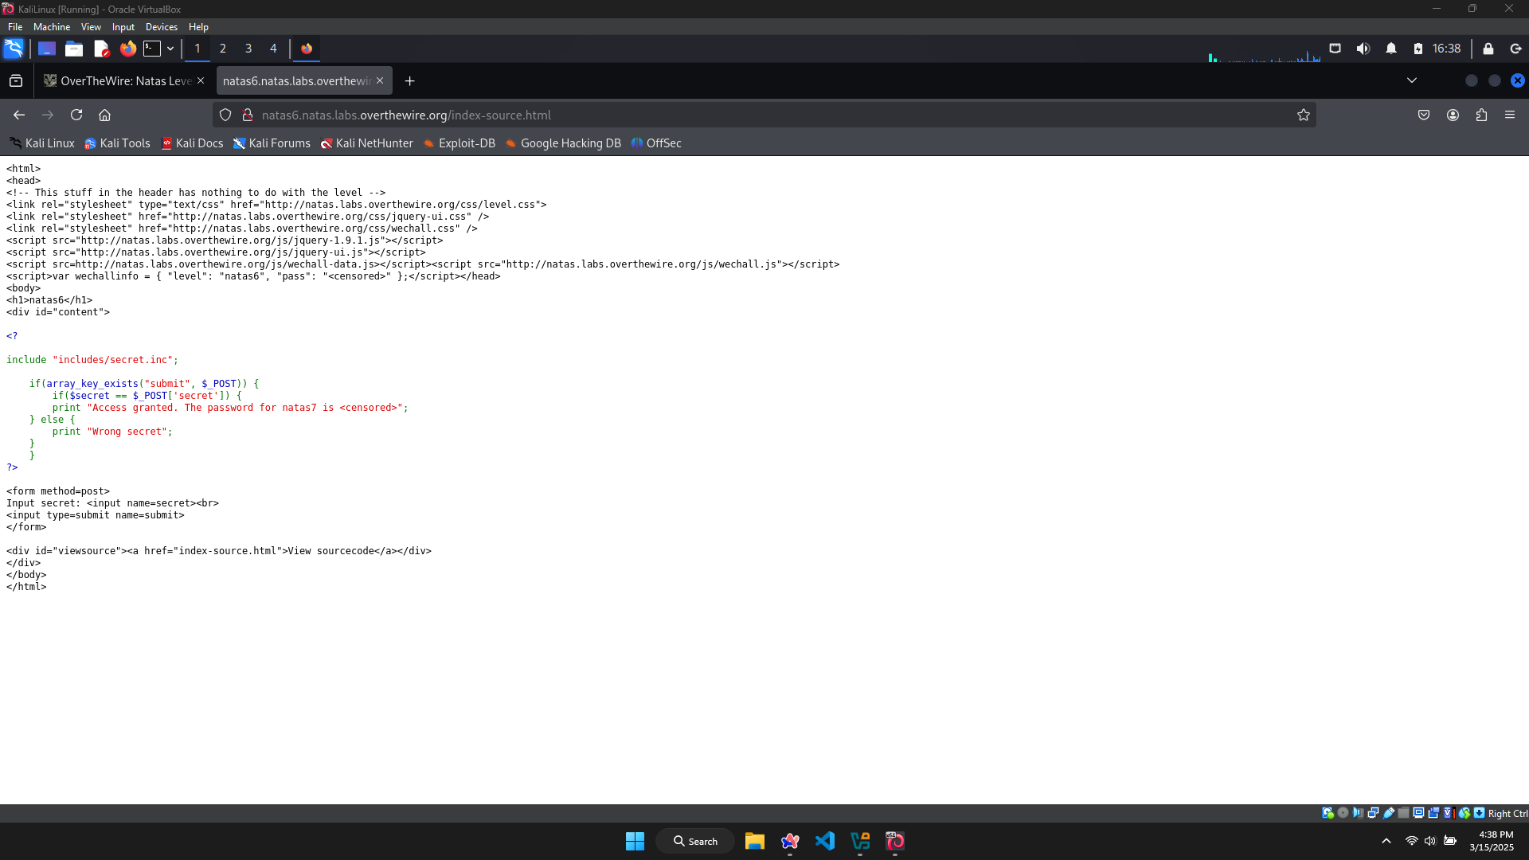Open VirtualBox Devices menu
This screenshot has height=860, width=1529.
point(162,27)
